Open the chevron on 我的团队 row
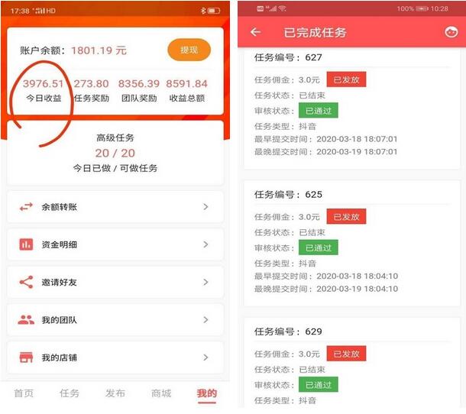Image resolution: width=466 pixels, height=414 pixels. 205,320
